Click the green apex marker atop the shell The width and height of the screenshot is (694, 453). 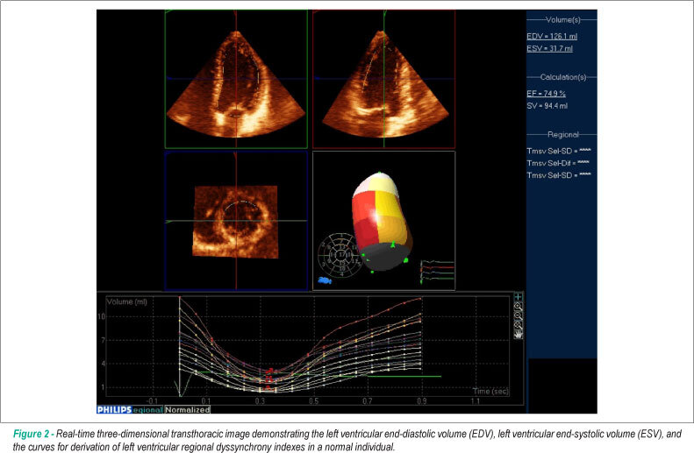pos(379,173)
